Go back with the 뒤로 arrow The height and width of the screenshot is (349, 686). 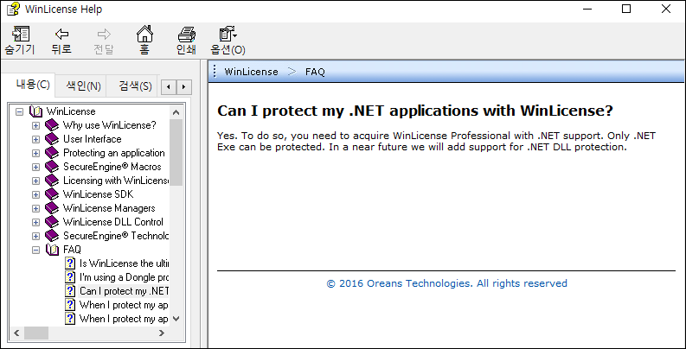click(x=61, y=34)
